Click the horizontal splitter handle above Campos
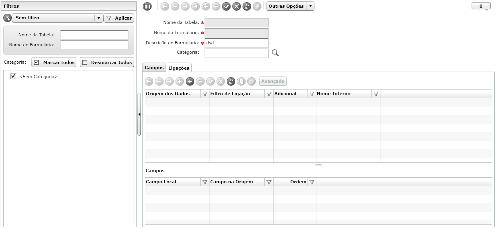Screen dimensions: 496x229 click(319, 165)
